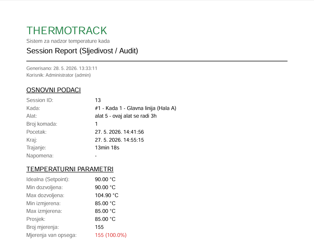
Task: Select the subtitle 'Sistem za nadzor temperature kada'
Action: coord(68,41)
